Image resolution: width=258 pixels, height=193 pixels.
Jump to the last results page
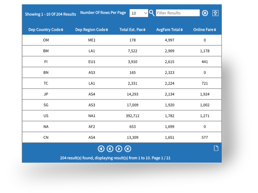click(x=128, y=149)
